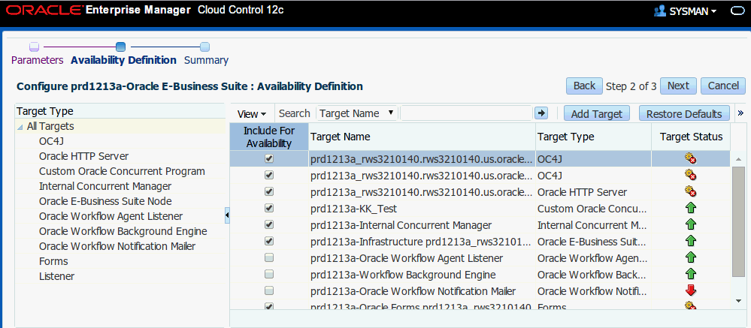Screen dimensions: 751x328
Task: Click the table vertical scrollbar thumb
Action: (x=738, y=221)
